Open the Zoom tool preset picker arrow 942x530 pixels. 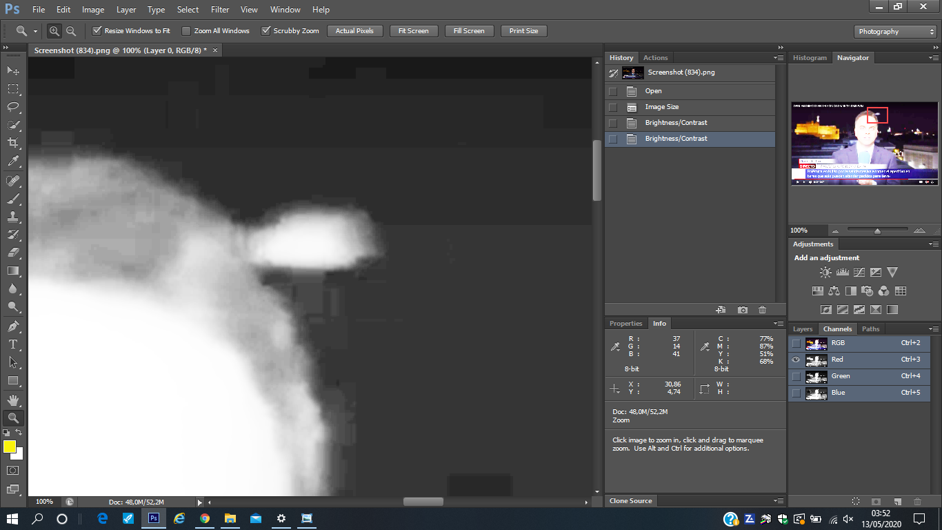click(35, 31)
